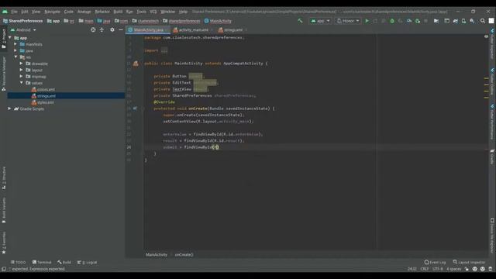This screenshot has width=496, height=279.
Task: Click the tool windows toggle icon in status bar corner
Action: pos(4,269)
